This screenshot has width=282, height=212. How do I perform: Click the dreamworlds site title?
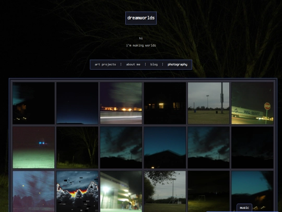click(x=141, y=18)
